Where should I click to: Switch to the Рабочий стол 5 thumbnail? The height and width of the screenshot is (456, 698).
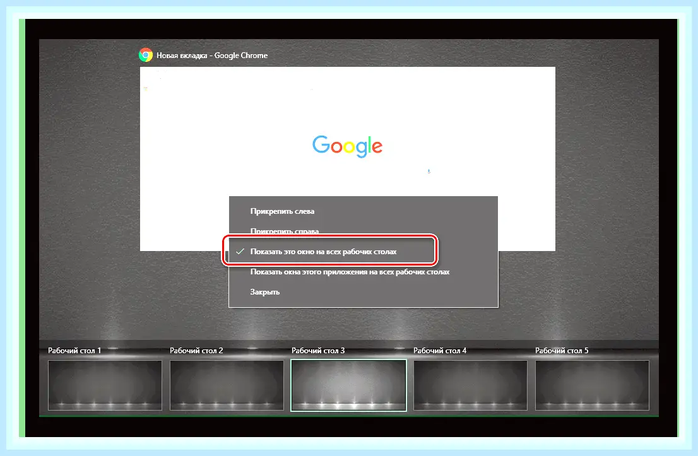point(592,385)
